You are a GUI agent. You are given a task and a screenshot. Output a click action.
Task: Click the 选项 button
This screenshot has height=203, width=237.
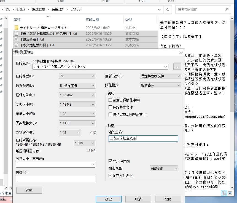(29, 190)
